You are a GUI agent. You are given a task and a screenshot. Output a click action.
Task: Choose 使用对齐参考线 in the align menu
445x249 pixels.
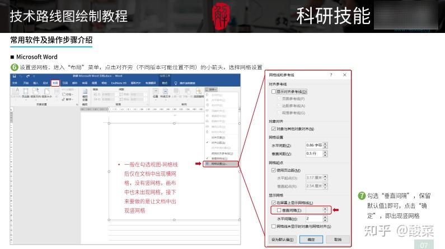[222, 154]
